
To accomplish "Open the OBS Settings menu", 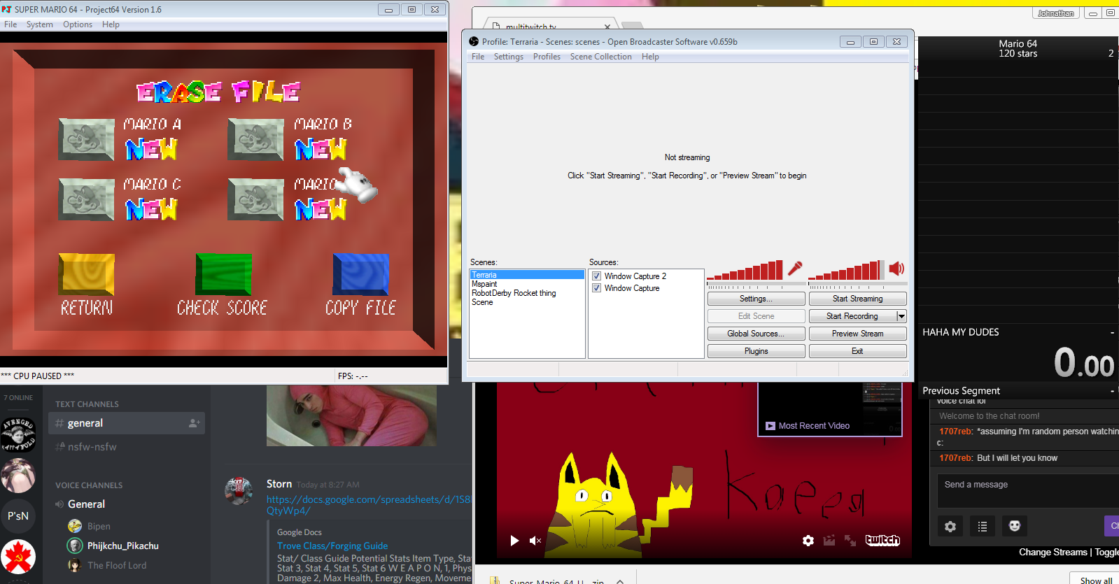I will point(509,57).
